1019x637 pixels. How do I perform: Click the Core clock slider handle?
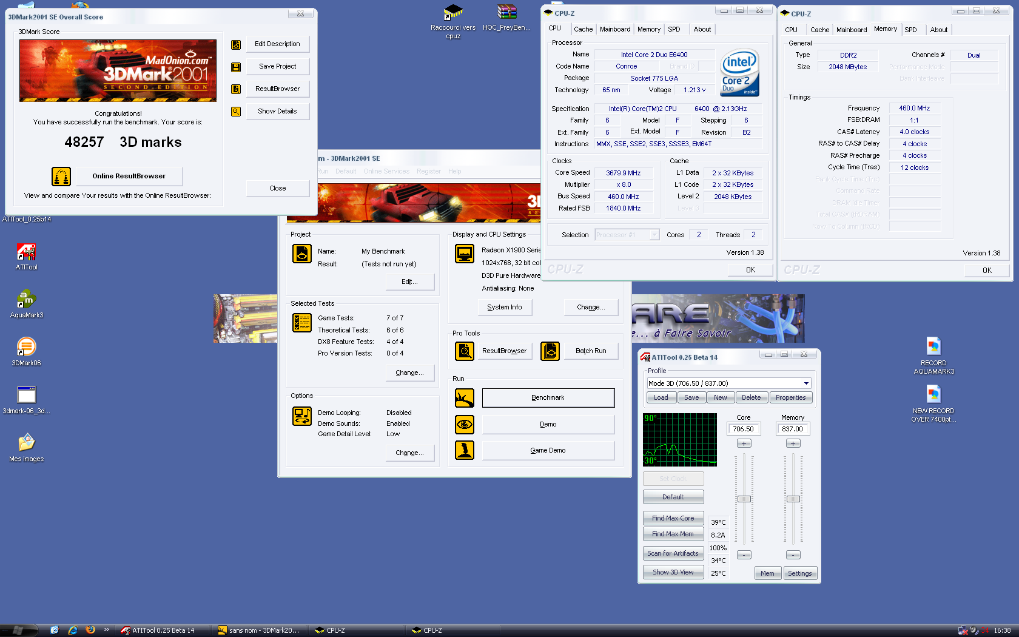click(744, 499)
